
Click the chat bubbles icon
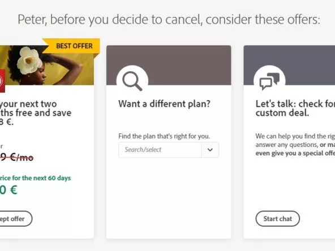(269, 81)
